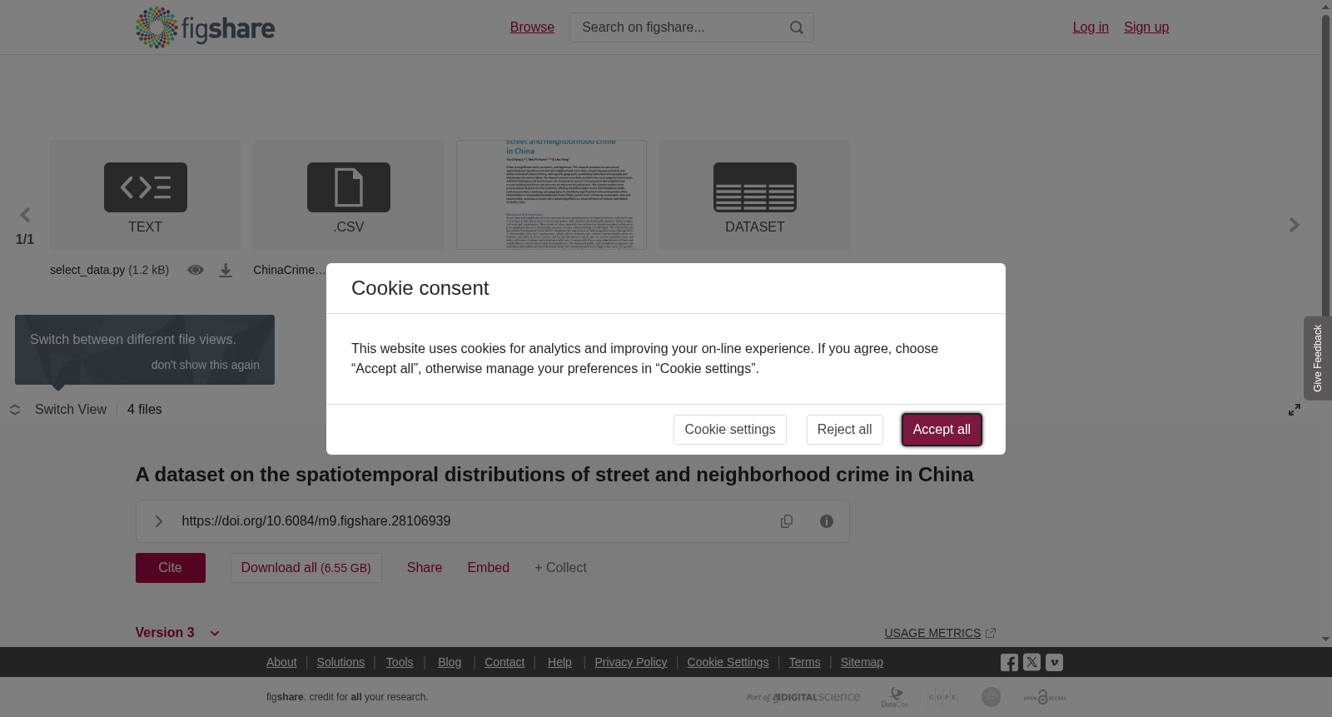The image size is (1332, 717).
Task: Click Accept all cookies button
Action: click(x=942, y=430)
